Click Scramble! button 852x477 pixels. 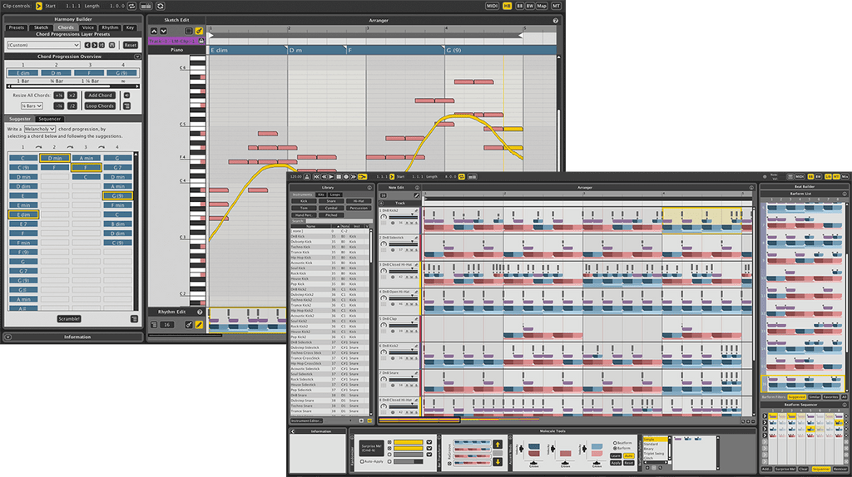click(69, 318)
